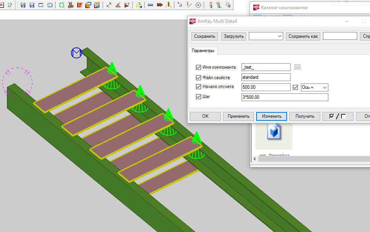
Task: Select the blue cube component thumbnail
Action: coord(274,132)
